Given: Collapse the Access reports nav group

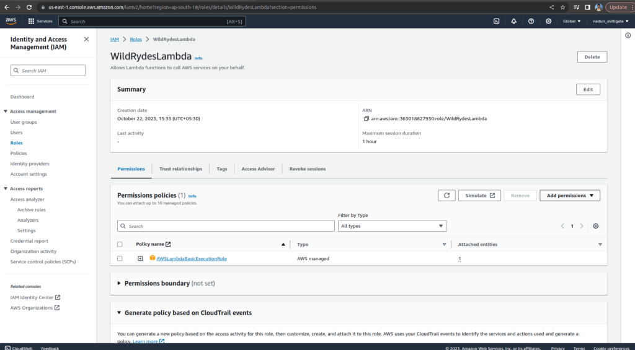Looking at the screenshot, I should (x=6, y=188).
